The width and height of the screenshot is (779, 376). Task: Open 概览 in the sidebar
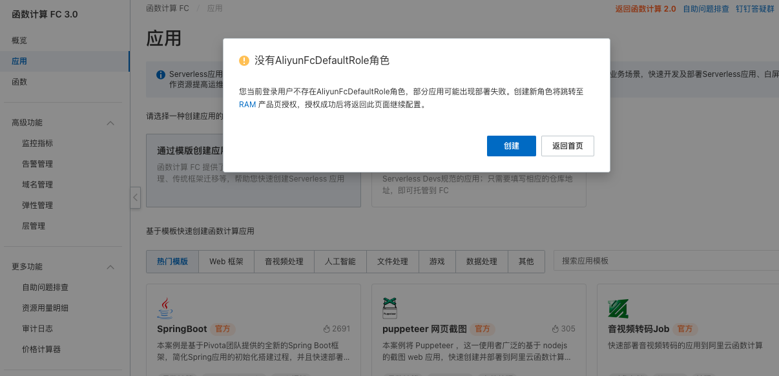(x=19, y=41)
